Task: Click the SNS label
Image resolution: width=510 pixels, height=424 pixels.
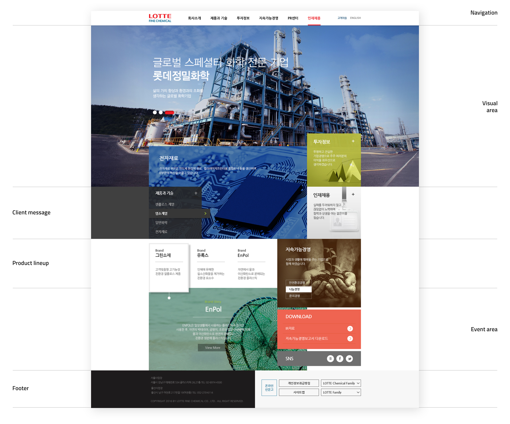Action: pos(290,358)
